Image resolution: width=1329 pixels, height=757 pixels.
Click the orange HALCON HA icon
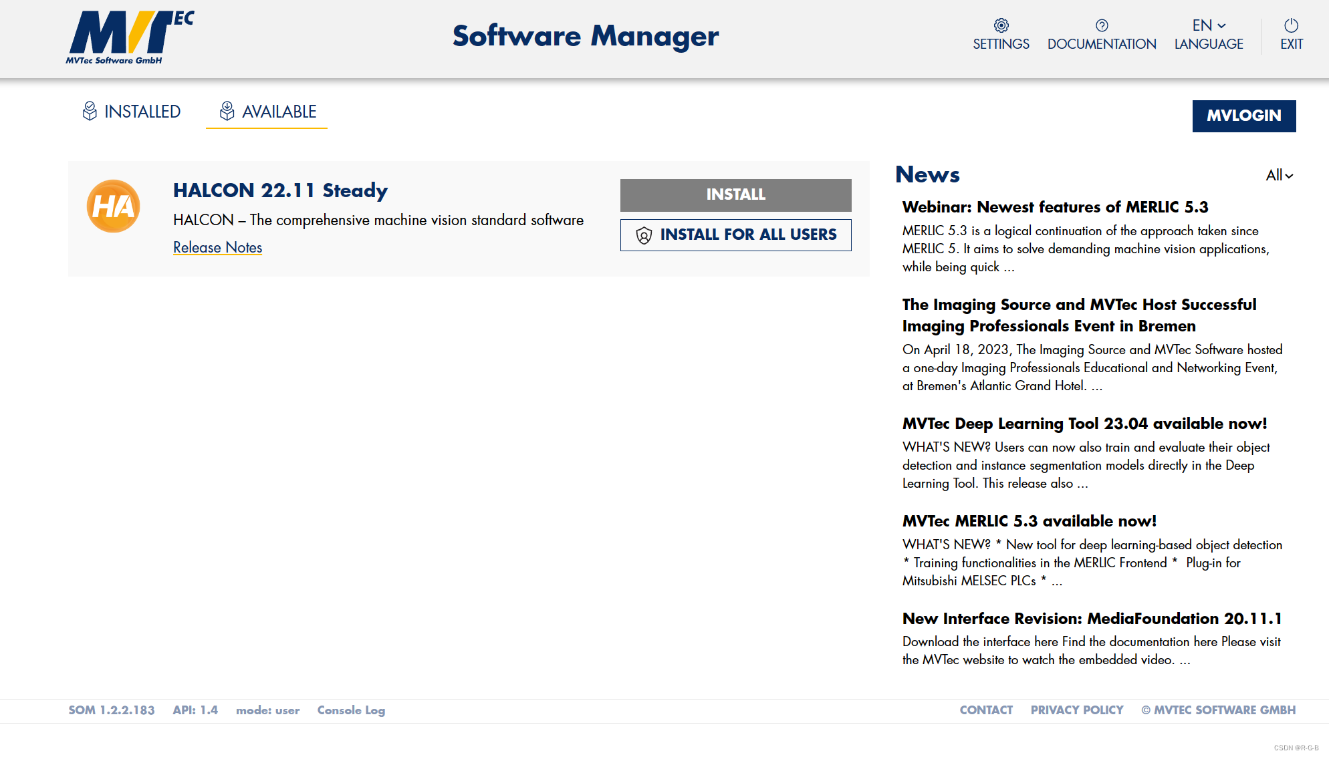click(x=114, y=206)
